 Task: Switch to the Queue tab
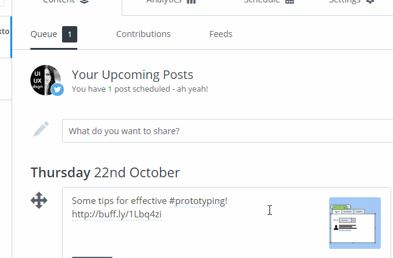44,34
